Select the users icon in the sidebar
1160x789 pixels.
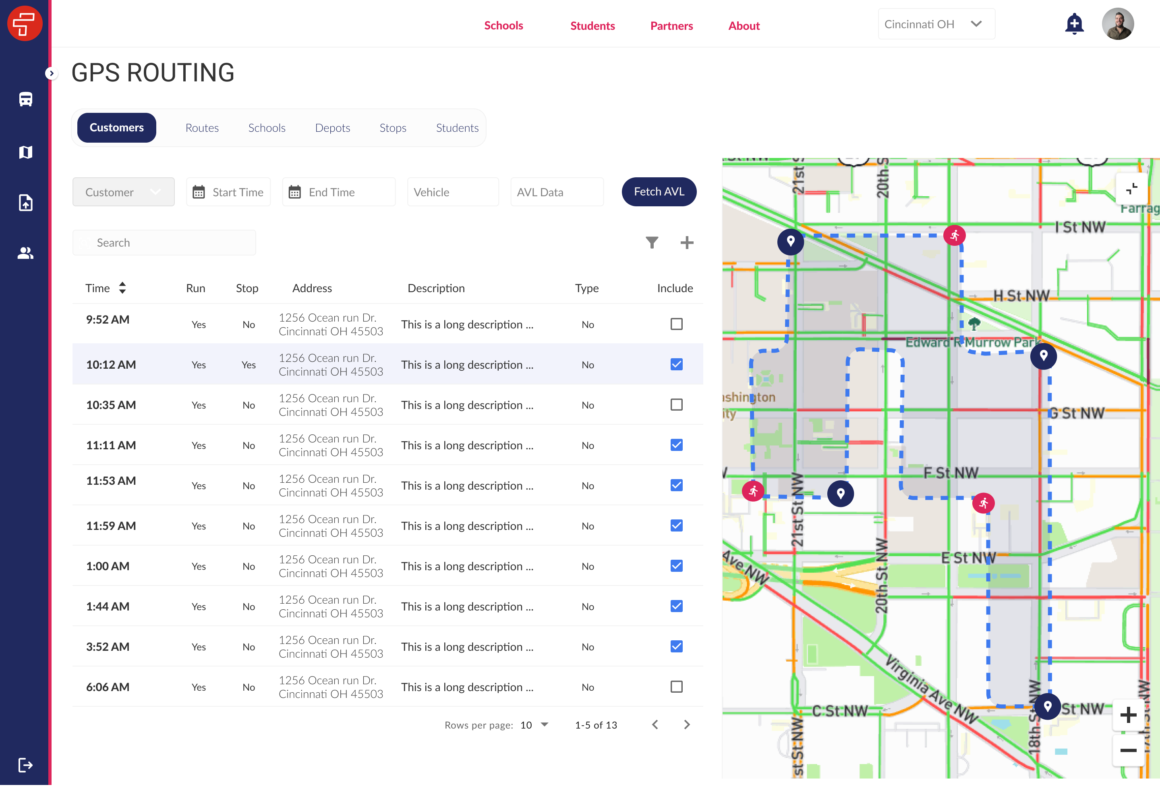25,253
